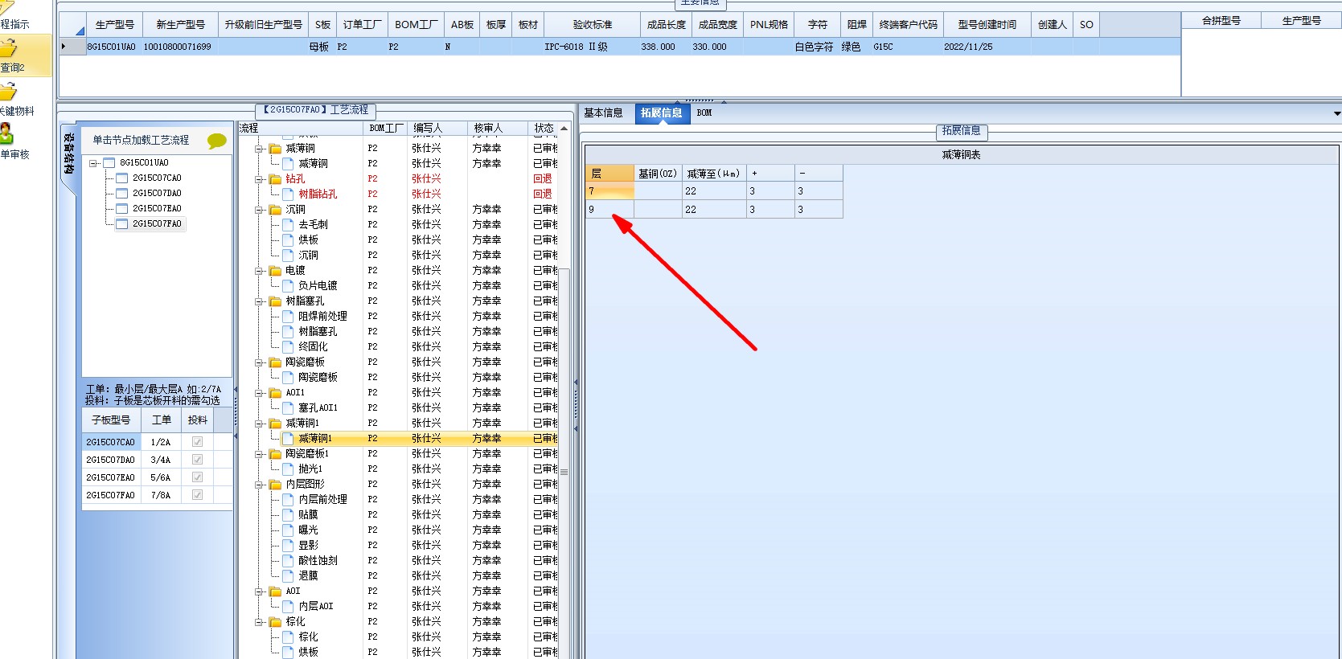This screenshot has height=659, width=1342.
Task: Click the 树脂塞孔 folder icon
Action: pos(275,301)
